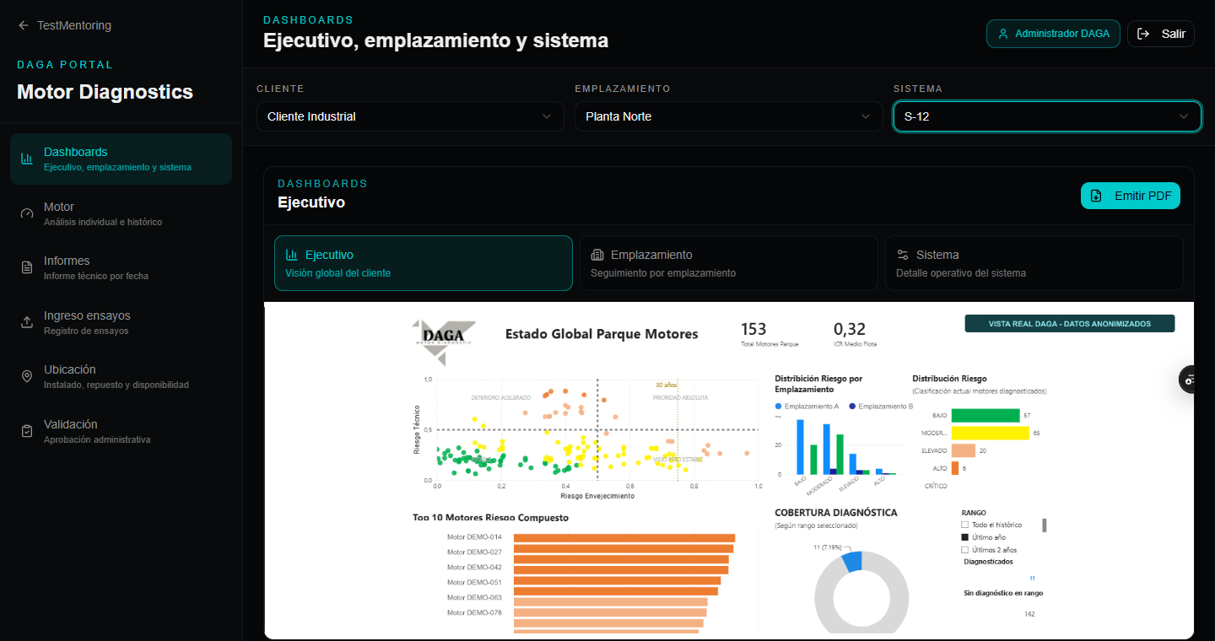Click the Emplazamiento A legend marker
This screenshot has width=1215, height=641.
[x=779, y=407]
